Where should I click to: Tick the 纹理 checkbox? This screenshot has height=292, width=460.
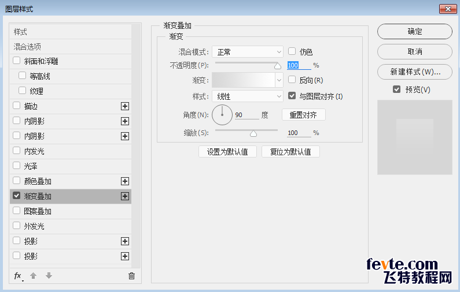tap(23, 91)
